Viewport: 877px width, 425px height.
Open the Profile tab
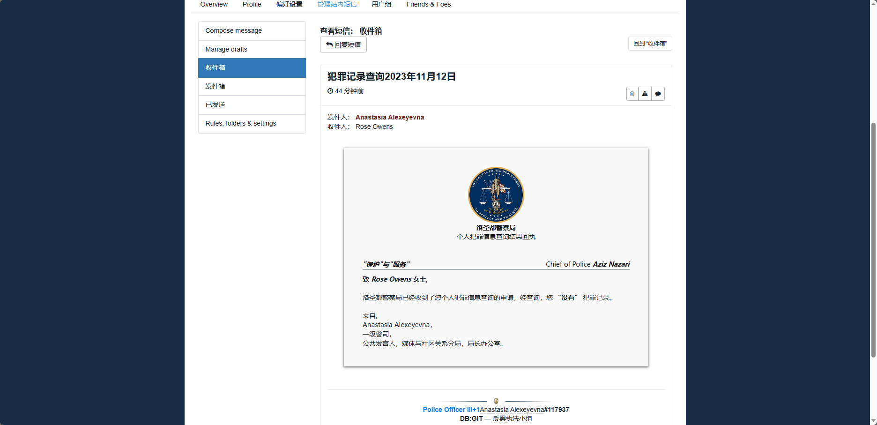(x=252, y=4)
